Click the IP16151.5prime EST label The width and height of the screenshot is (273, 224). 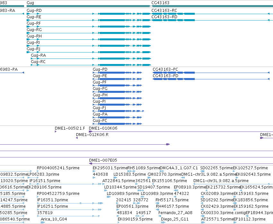pos(45,181)
